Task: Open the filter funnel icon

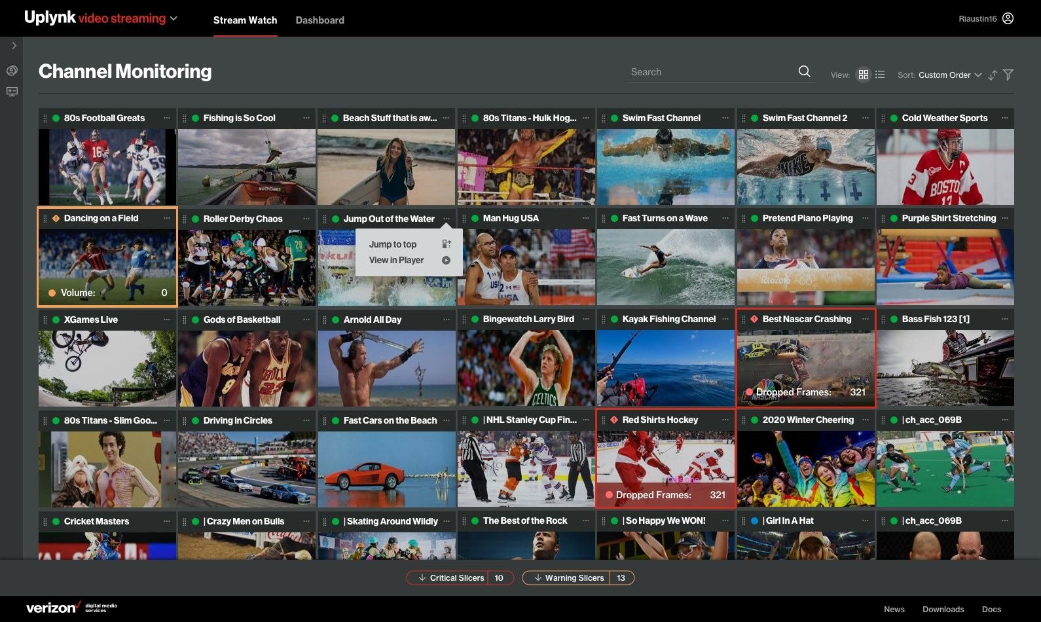Action: [x=1008, y=75]
